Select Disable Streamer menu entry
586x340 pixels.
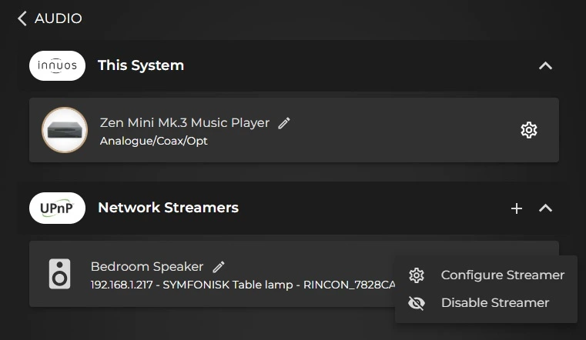[486, 302]
